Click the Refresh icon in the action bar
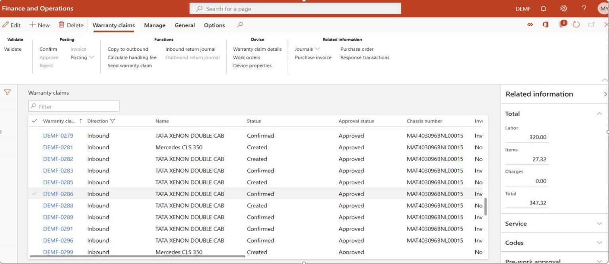The width and height of the screenshot is (609, 264). coord(576,24)
